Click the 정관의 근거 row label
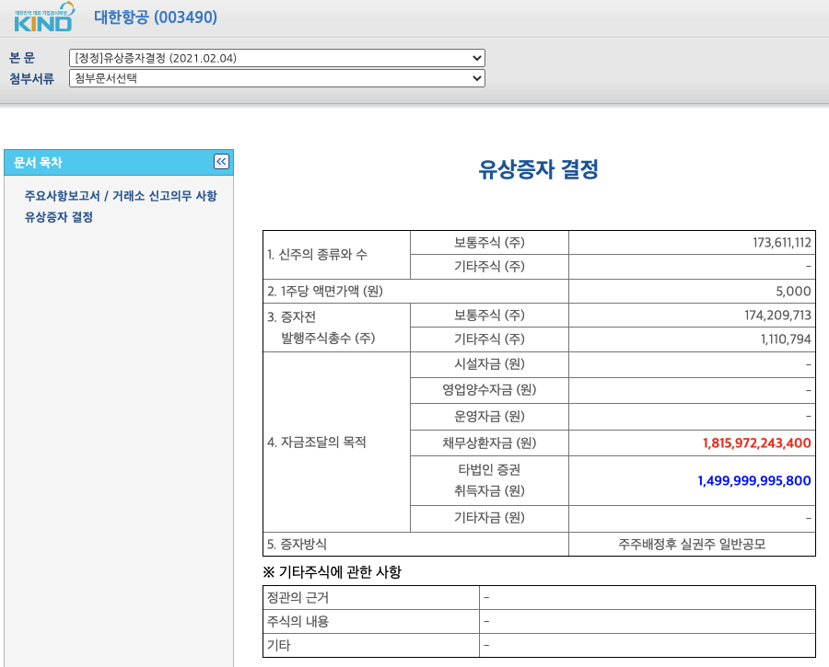 (x=298, y=598)
